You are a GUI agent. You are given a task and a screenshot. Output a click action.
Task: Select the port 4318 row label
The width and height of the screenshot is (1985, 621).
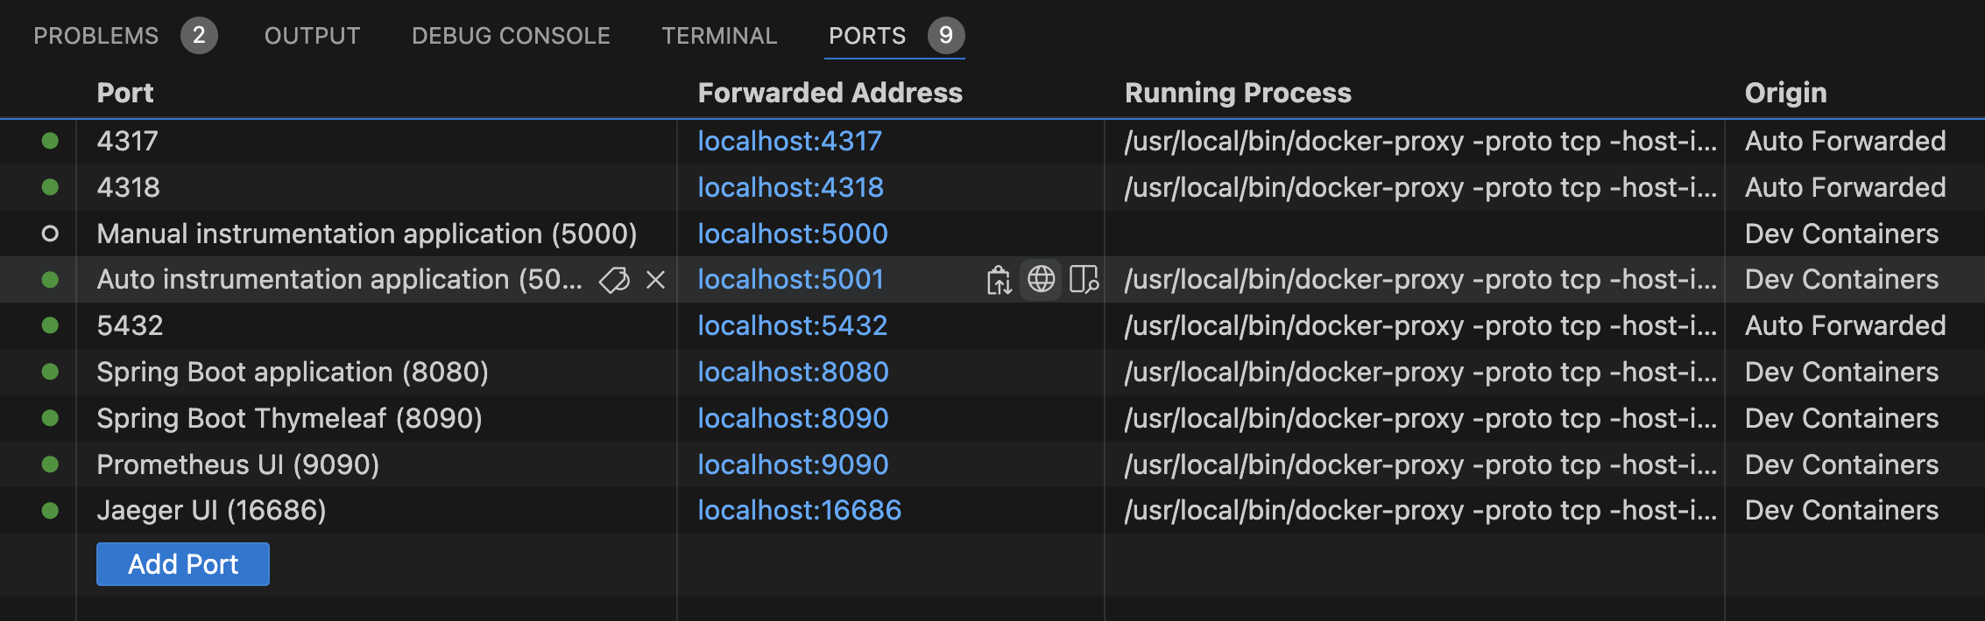[129, 187]
